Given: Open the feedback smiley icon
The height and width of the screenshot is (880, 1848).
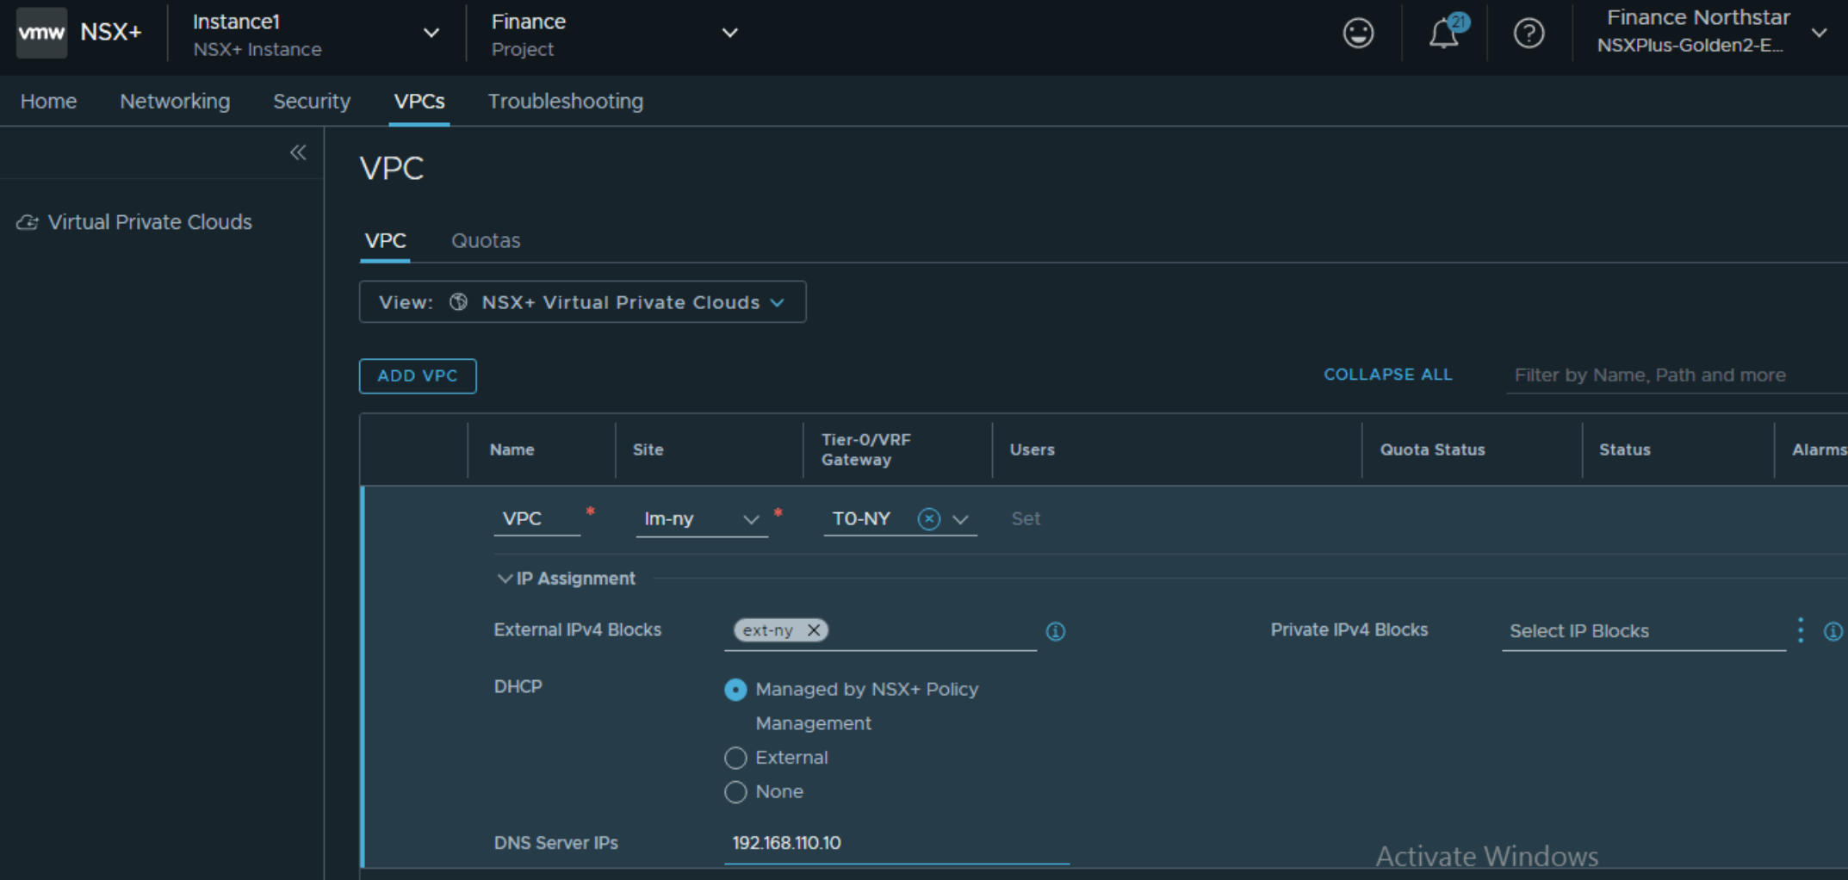Looking at the screenshot, I should [1358, 33].
